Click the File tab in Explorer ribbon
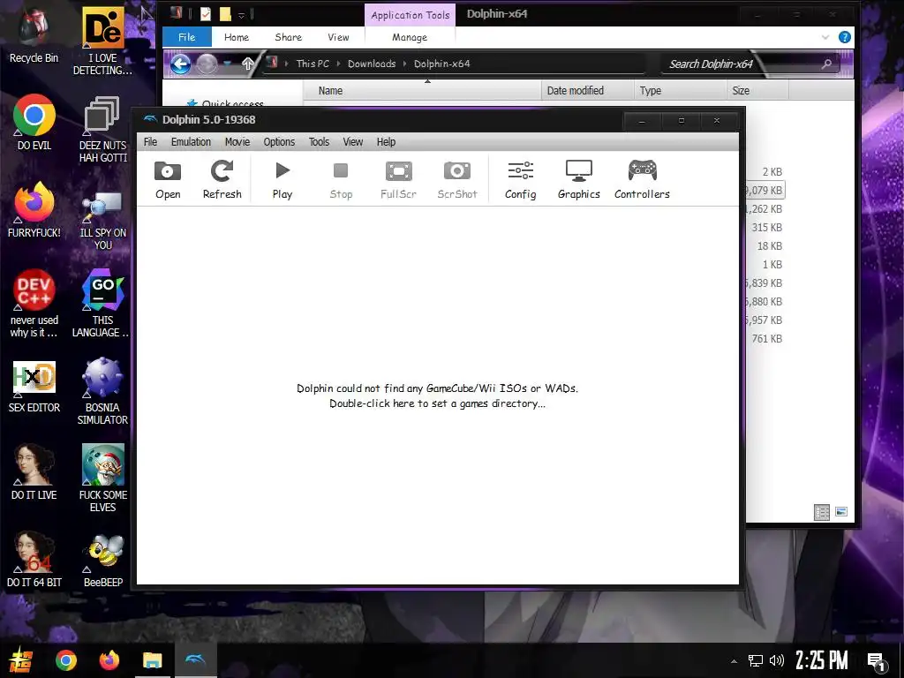The image size is (904, 678). coord(187,37)
